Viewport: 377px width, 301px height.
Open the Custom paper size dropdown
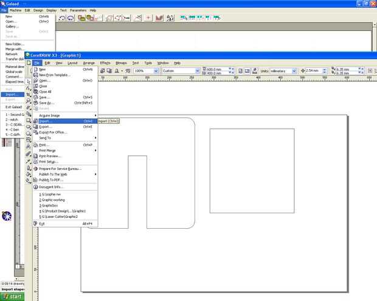pyautogui.click(x=198, y=71)
